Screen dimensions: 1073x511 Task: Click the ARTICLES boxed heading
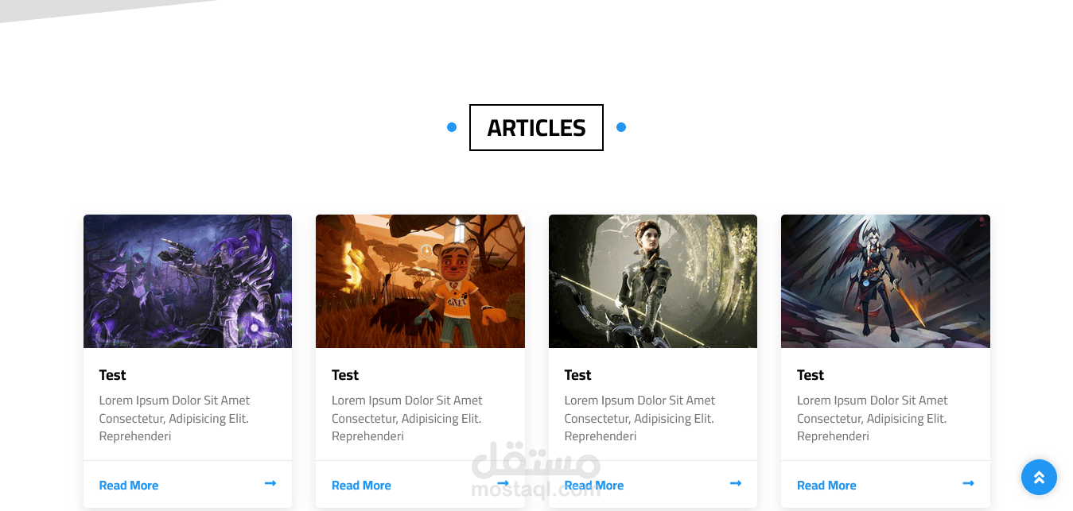coord(536,127)
